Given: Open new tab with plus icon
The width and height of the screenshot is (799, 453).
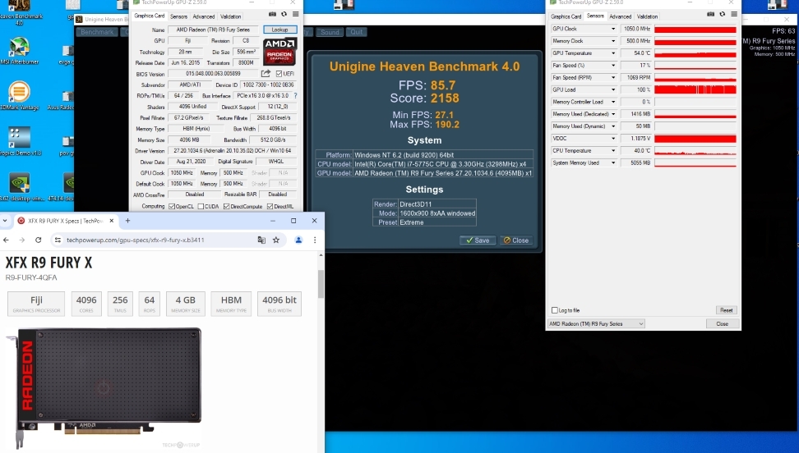Looking at the screenshot, I should (128, 221).
